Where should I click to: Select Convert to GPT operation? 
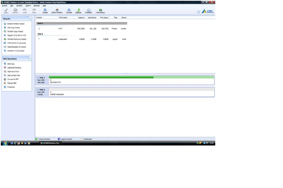pos(11,79)
